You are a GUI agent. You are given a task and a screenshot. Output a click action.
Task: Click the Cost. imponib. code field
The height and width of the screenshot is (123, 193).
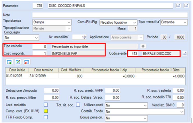(x=40, y=53)
